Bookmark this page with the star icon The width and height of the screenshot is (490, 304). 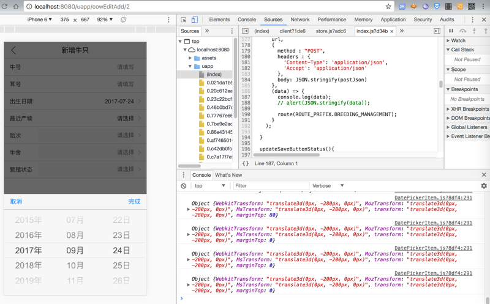tap(388, 7)
